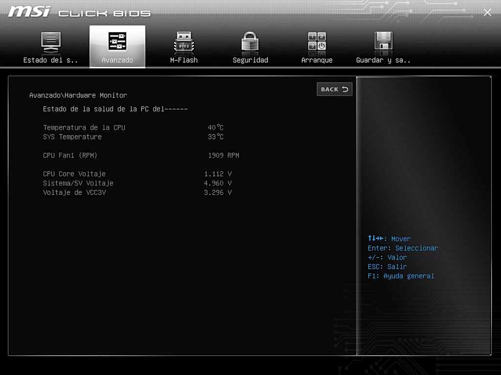The image size is (501, 375).
Task: Open the Guardar y salir floppy icon
Action: (x=383, y=42)
